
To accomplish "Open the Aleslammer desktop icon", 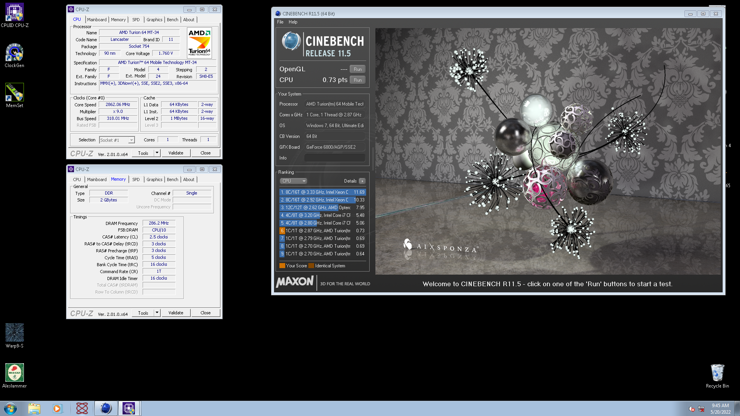I will coord(15,376).
